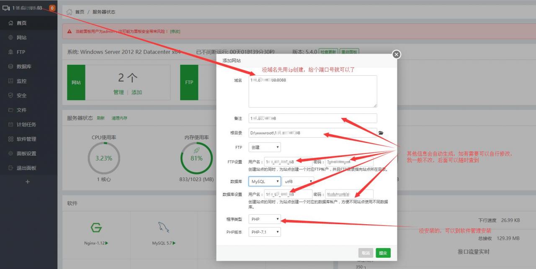Click the gear icon beside 面板设置
The width and height of the screenshot is (536, 269).
[x=11, y=154]
